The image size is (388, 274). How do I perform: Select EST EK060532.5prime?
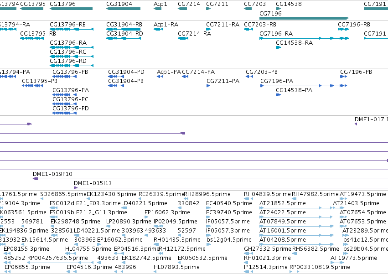click(180, 263)
